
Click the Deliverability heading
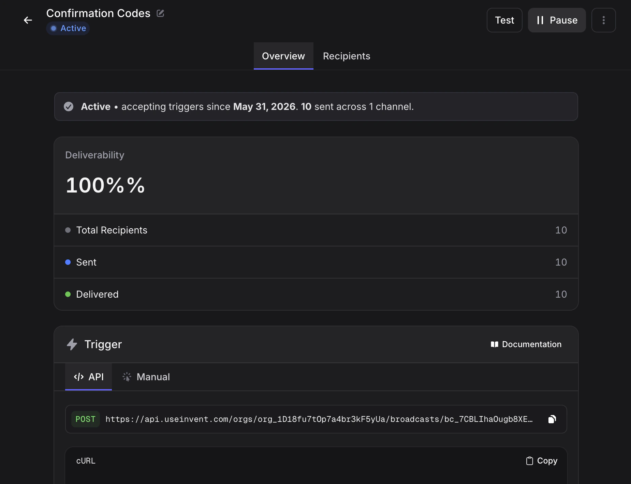(x=95, y=155)
